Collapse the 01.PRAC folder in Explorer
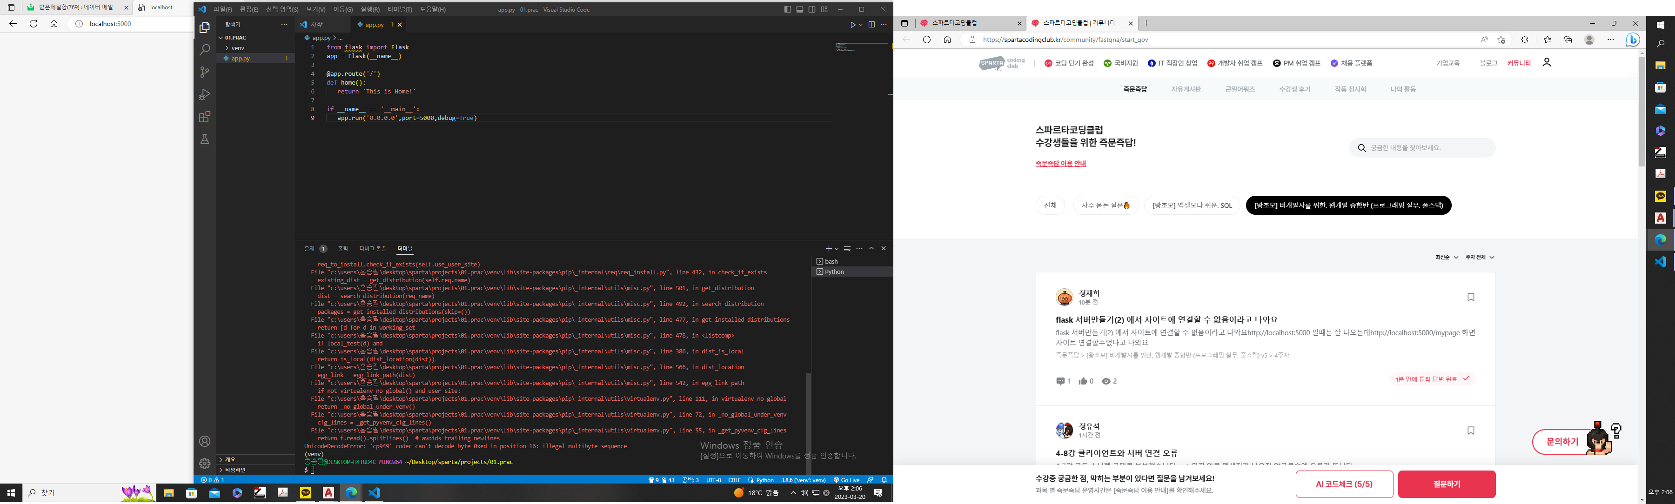This screenshot has width=1675, height=504. click(x=255, y=38)
